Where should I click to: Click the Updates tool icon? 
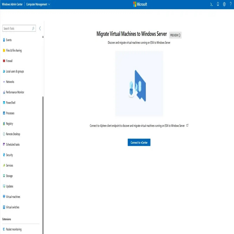pyautogui.click(x=4, y=186)
